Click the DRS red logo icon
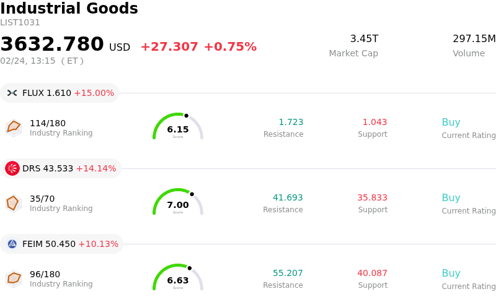496x302 pixels. pos(12,168)
